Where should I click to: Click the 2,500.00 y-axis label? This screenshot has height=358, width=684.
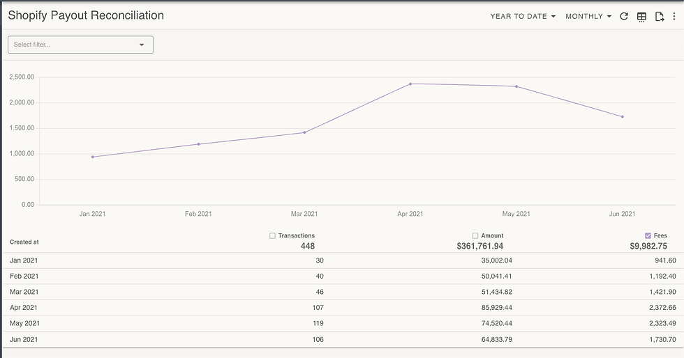22,77
